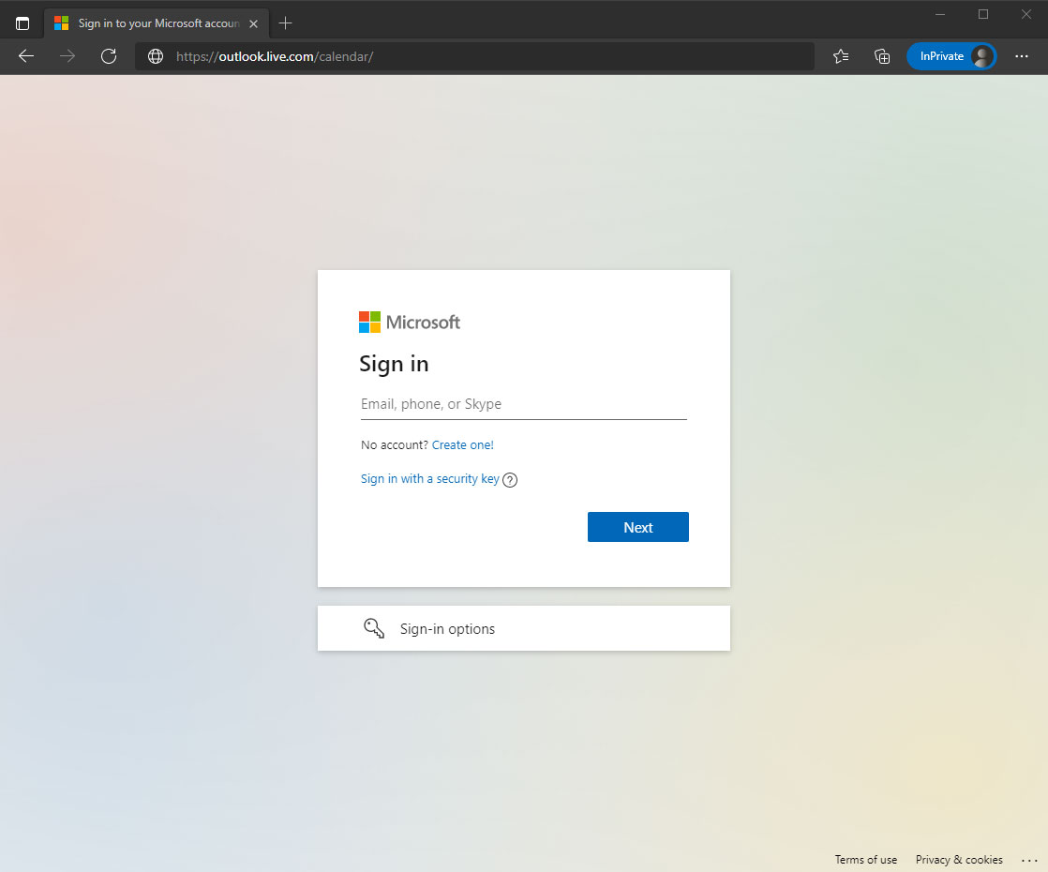Click the forward navigation arrow
Image resolution: width=1048 pixels, height=872 pixels.
[67, 56]
